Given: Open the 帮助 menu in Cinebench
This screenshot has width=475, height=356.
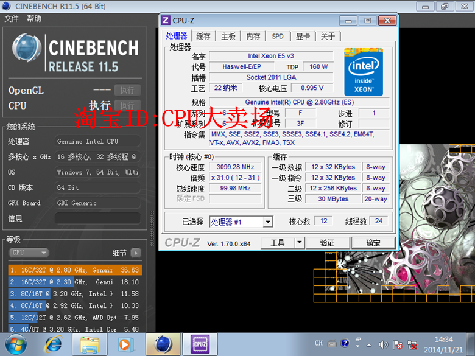Looking at the screenshot, I should (x=34, y=19).
